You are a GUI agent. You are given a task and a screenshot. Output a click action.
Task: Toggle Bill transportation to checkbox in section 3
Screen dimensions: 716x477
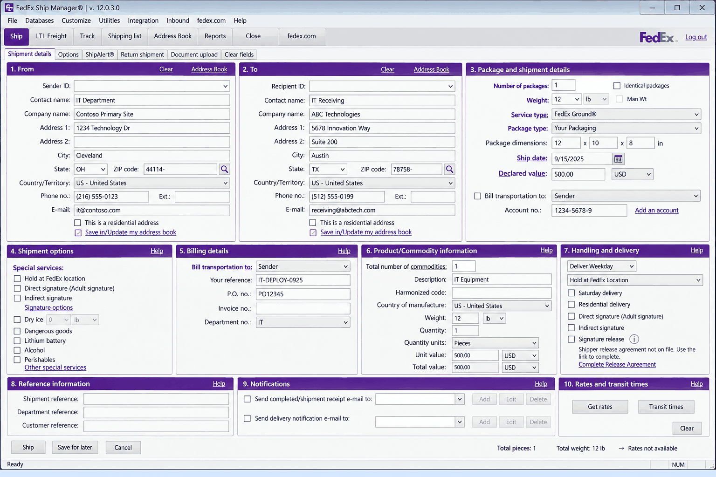point(477,196)
